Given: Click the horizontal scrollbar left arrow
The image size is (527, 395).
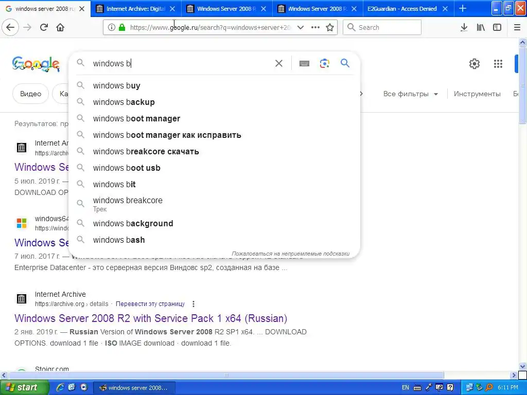Looking at the screenshot, I should click(x=4, y=375).
